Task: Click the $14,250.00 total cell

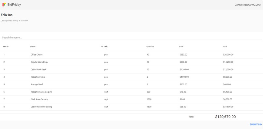Action: [228, 62]
